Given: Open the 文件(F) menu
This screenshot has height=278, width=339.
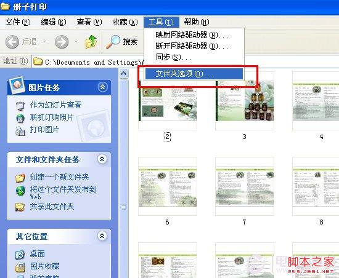Looking at the screenshot, I should tap(18, 22).
